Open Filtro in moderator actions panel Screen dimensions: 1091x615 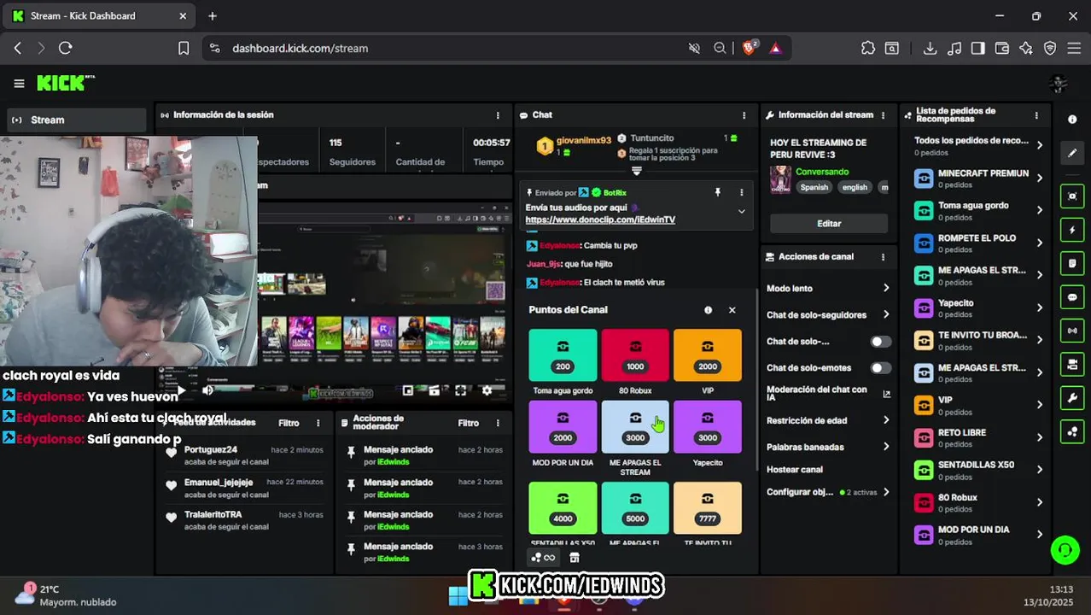[468, 423]
